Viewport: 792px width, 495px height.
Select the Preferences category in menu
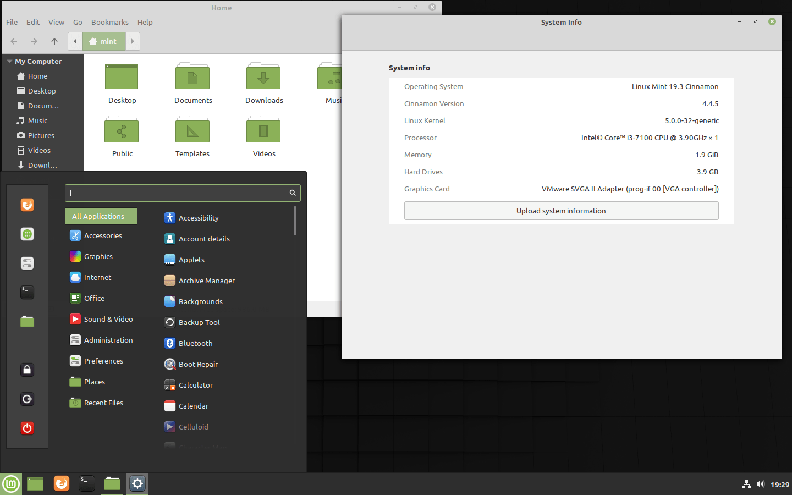tap(101, 361)
